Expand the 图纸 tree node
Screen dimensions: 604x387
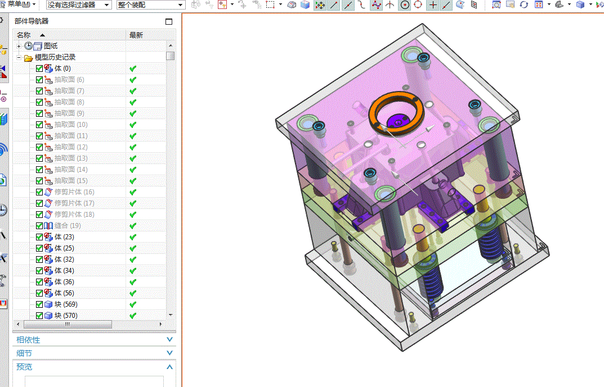[19, 46]
